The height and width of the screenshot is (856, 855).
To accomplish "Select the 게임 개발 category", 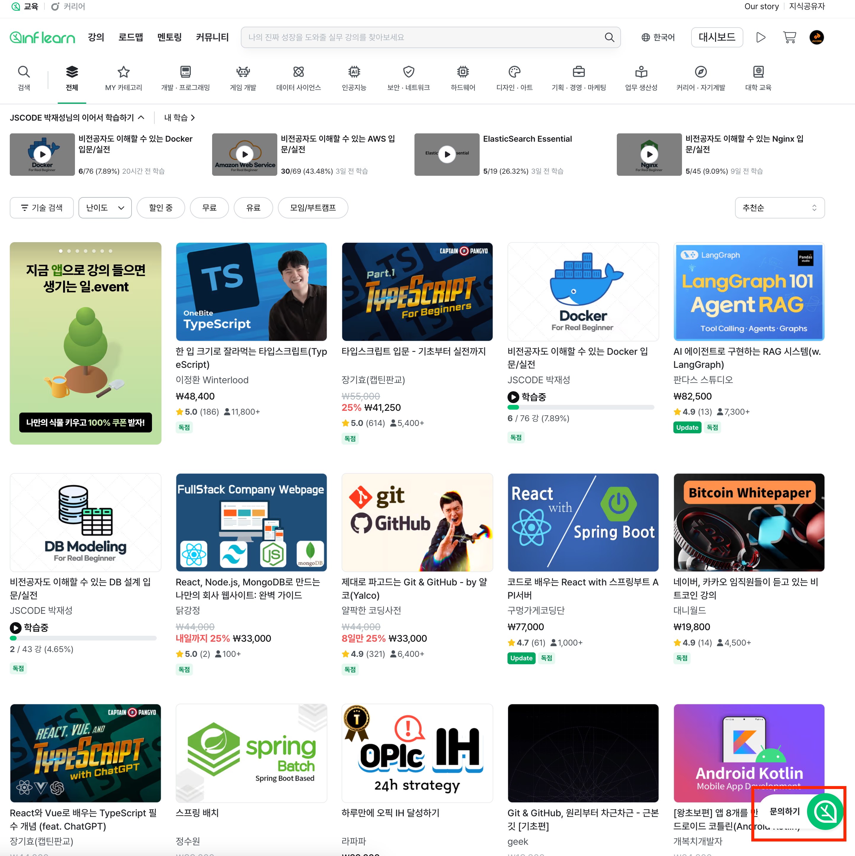I will point(243,78).
